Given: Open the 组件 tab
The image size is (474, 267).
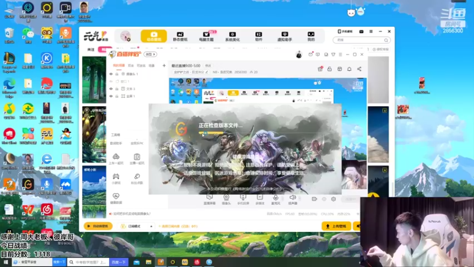Looking at the screenshot, I should coord(258,36).
